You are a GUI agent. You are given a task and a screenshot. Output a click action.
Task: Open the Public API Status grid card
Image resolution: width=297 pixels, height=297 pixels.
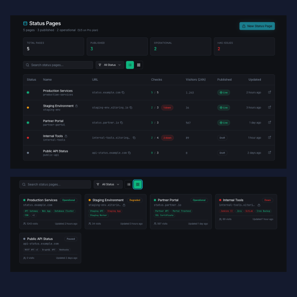(x=50, y=248)
